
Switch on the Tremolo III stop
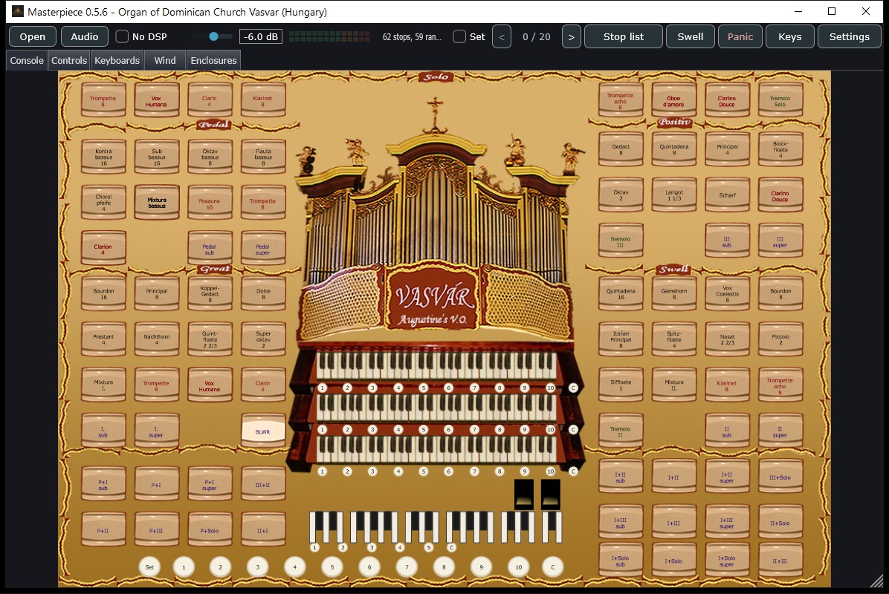click(x=621, y=241)
